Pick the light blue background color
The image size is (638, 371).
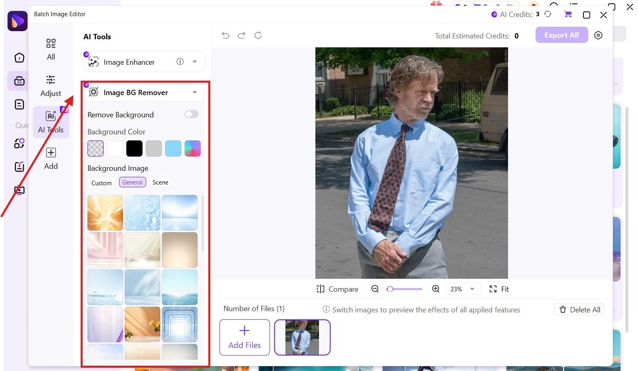173,148
